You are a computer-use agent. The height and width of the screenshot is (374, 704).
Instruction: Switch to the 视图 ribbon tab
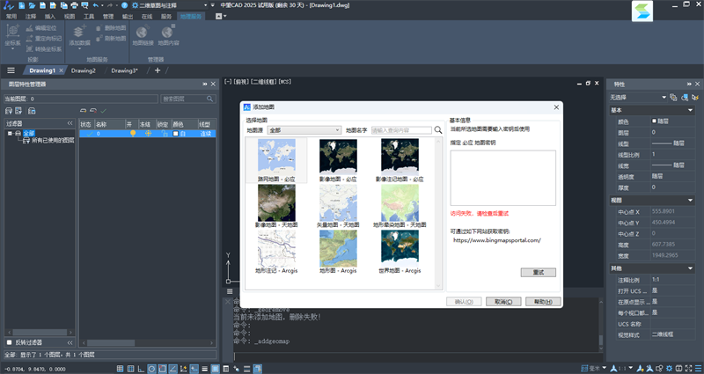[70, 16]
